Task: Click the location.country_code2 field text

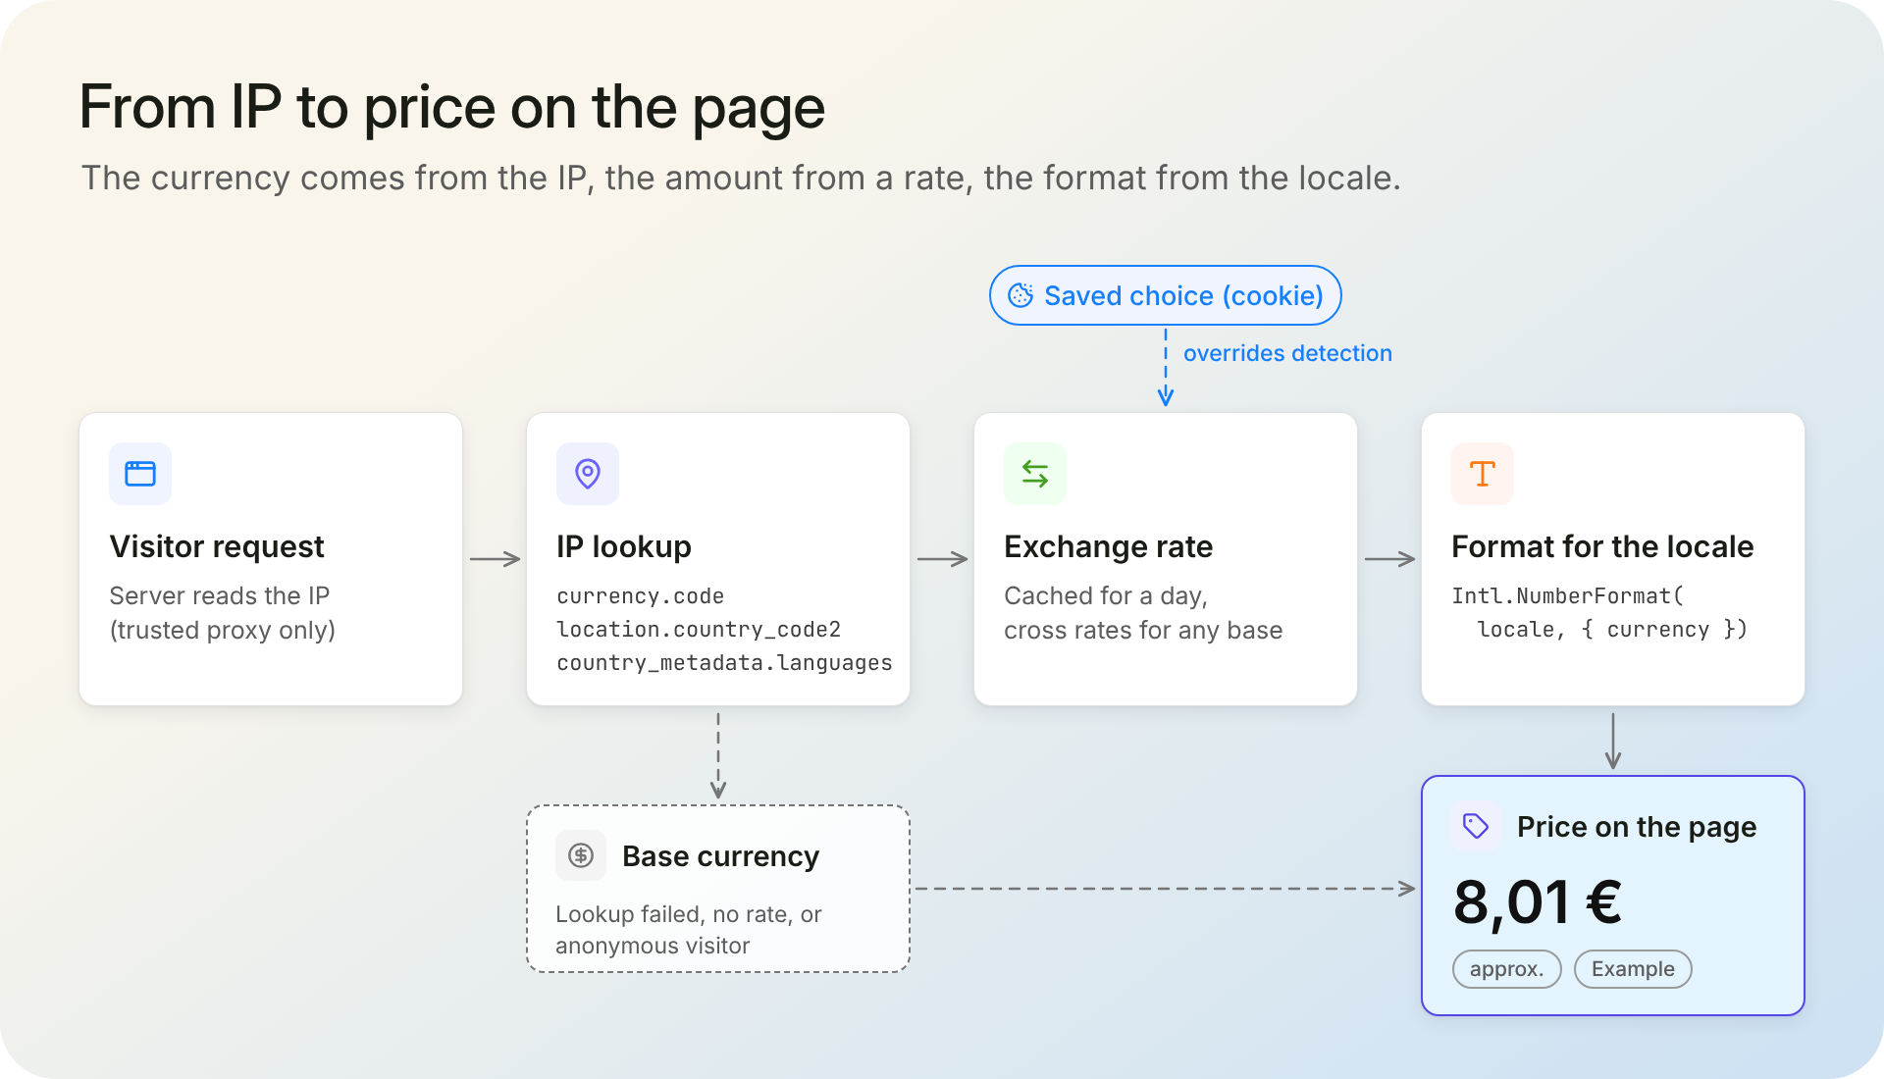Action: coord(699,630)
